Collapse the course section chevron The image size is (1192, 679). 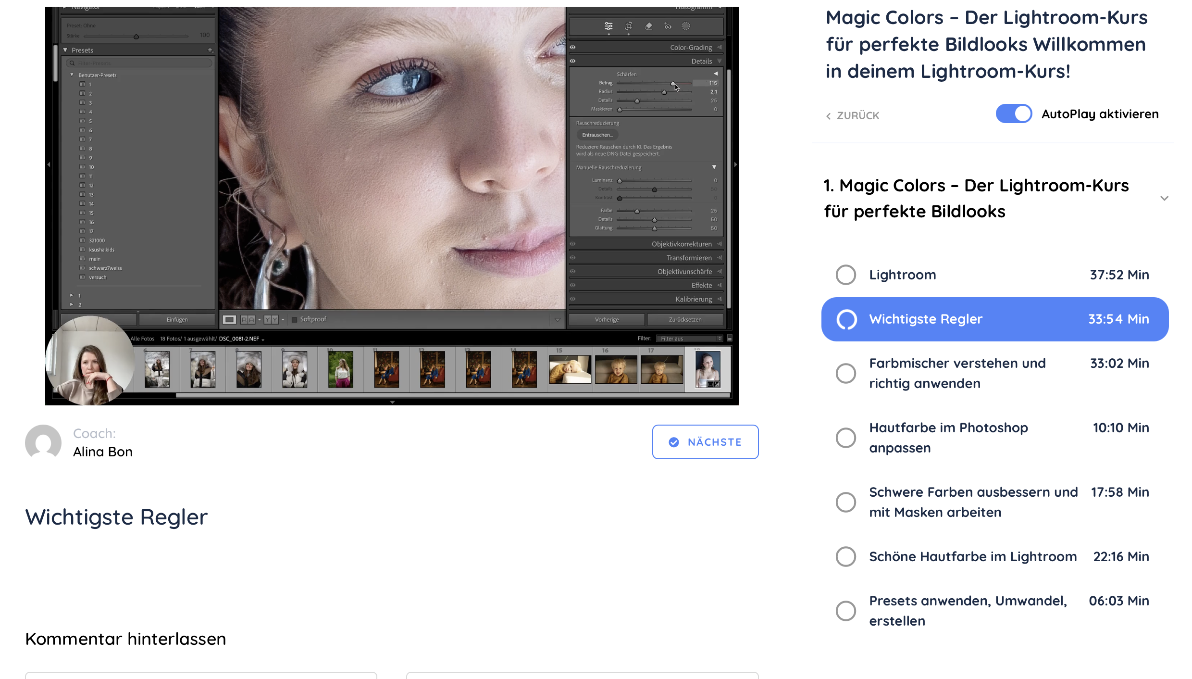pos(1164,198)
